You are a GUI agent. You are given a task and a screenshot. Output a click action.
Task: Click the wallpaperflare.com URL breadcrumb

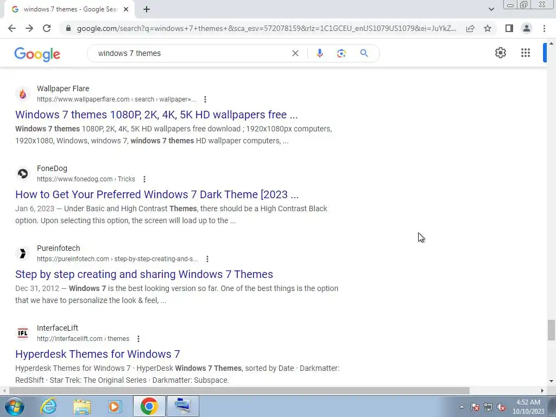[x=116, y=99]
